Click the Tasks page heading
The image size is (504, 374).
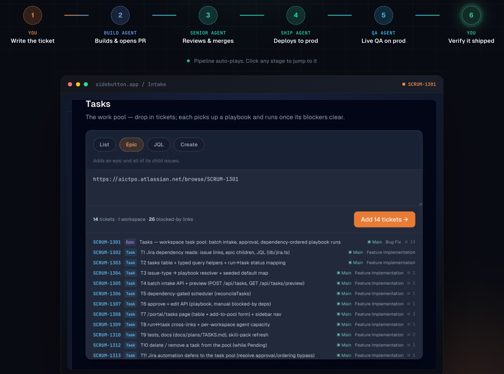(98, 104)
